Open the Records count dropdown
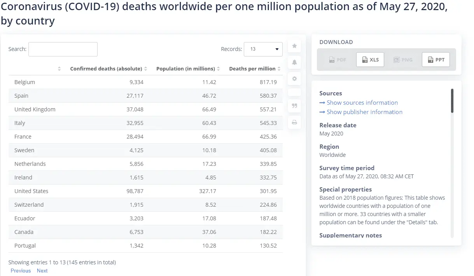 263,49
